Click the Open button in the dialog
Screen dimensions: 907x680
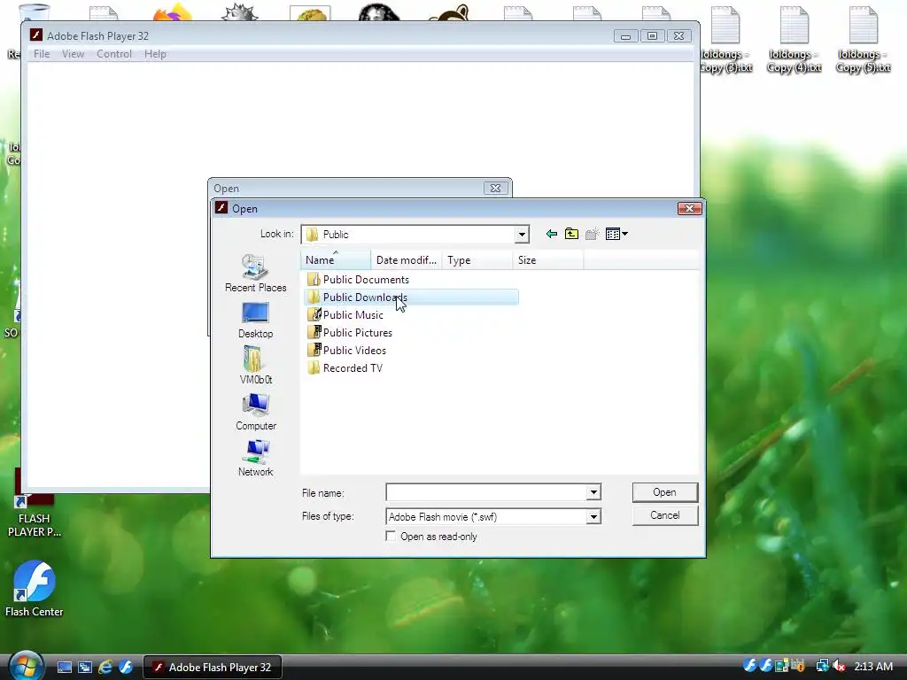(665, 492)
